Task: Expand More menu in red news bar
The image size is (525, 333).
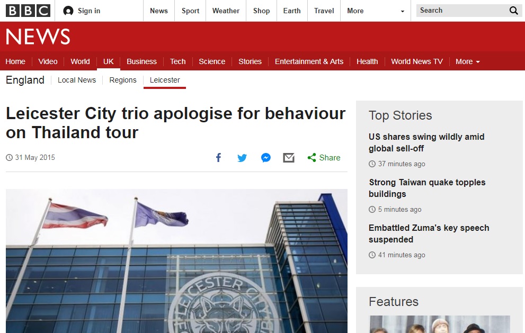Action: coord(468,61)
